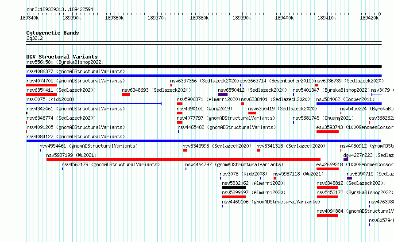Click the nsv4077797 gnomAD label
This screenshot has width=394, height=242.
coord(226,118)
